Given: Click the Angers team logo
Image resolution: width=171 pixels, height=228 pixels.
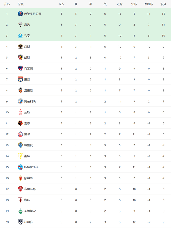Looking at the screenshot, I should point(20,25).
